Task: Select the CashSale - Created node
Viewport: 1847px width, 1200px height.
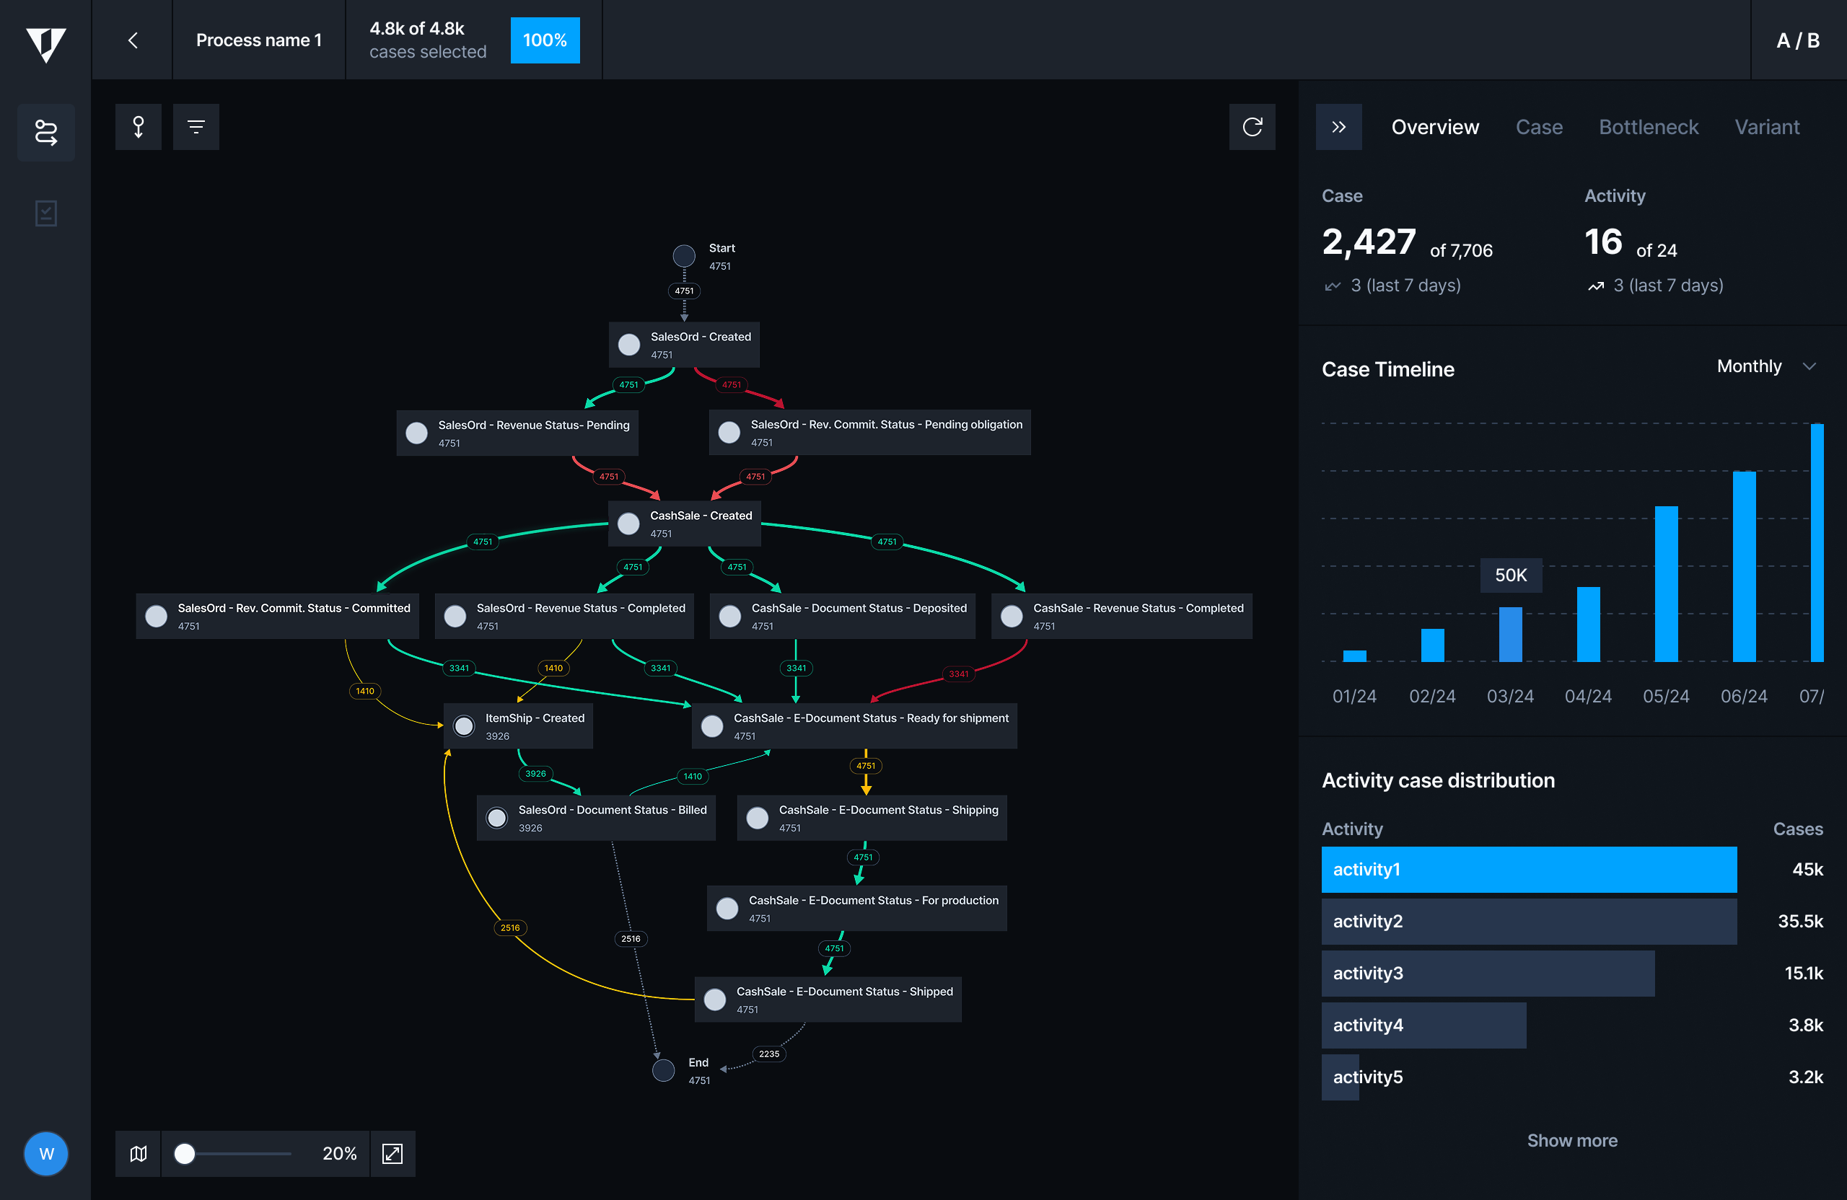Action: [685, 524]
